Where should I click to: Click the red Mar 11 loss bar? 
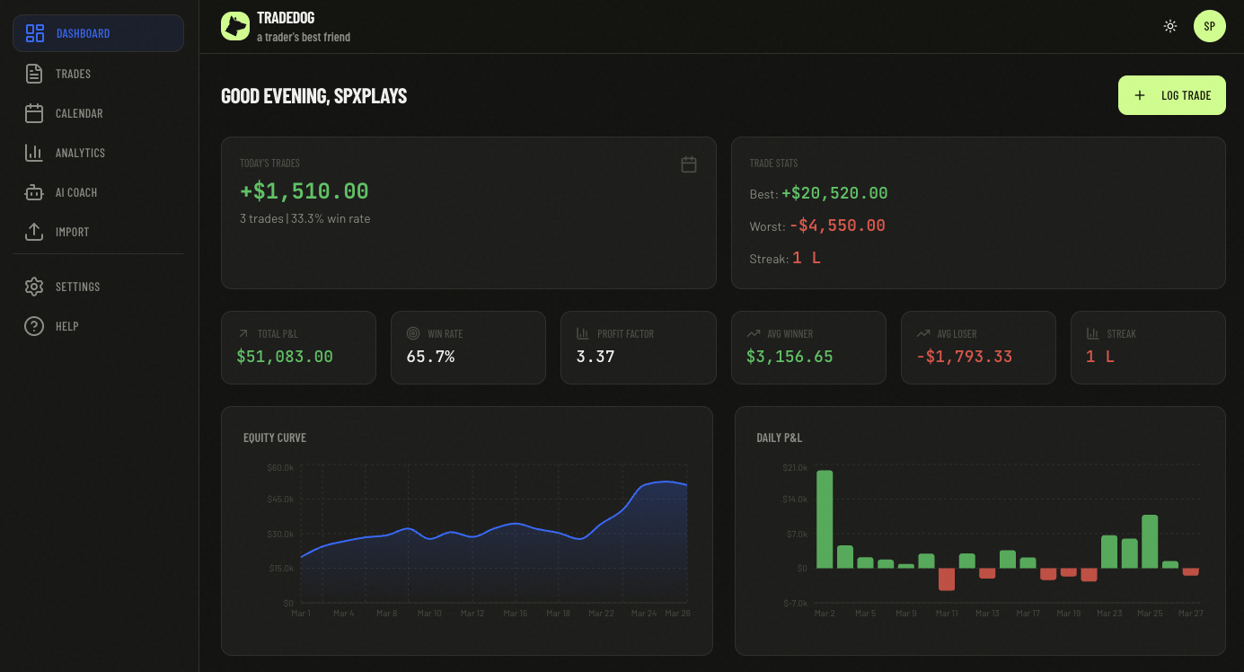point(946,579)
